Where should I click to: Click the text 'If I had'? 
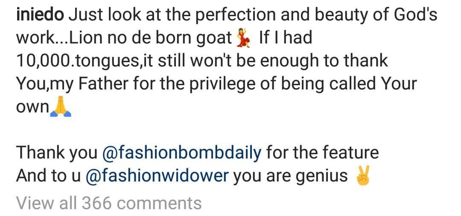(x=286, y=39)
